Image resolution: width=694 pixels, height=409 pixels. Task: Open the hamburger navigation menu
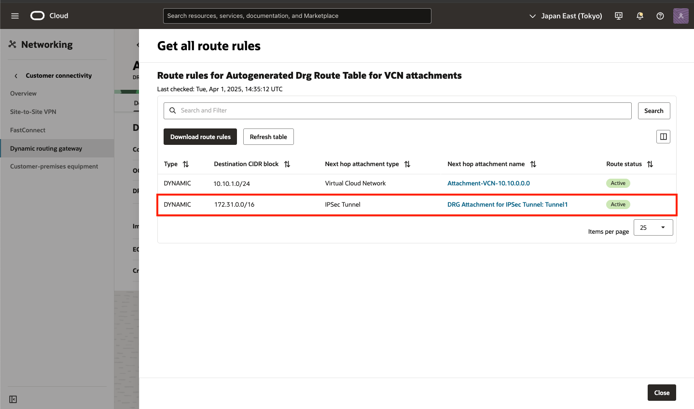tap(15, 16)
